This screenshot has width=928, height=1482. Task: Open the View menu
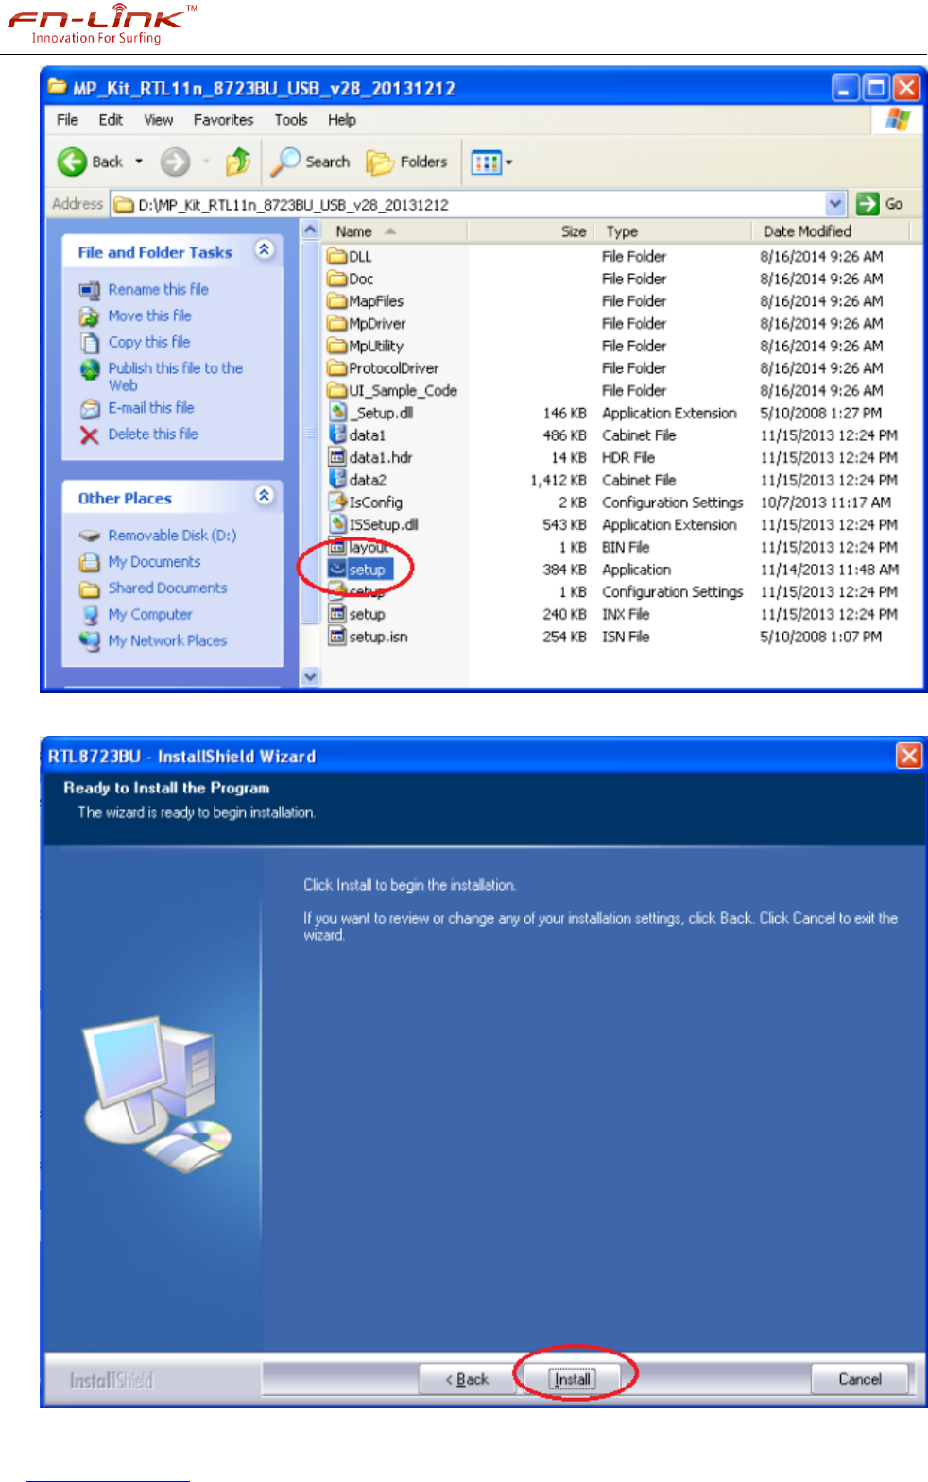point(159,120)
